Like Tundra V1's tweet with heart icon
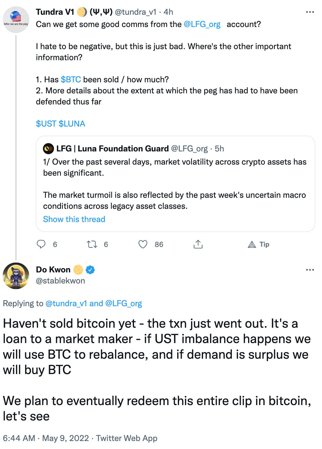The width and height of the screenshot is (322, 449). 143,244
